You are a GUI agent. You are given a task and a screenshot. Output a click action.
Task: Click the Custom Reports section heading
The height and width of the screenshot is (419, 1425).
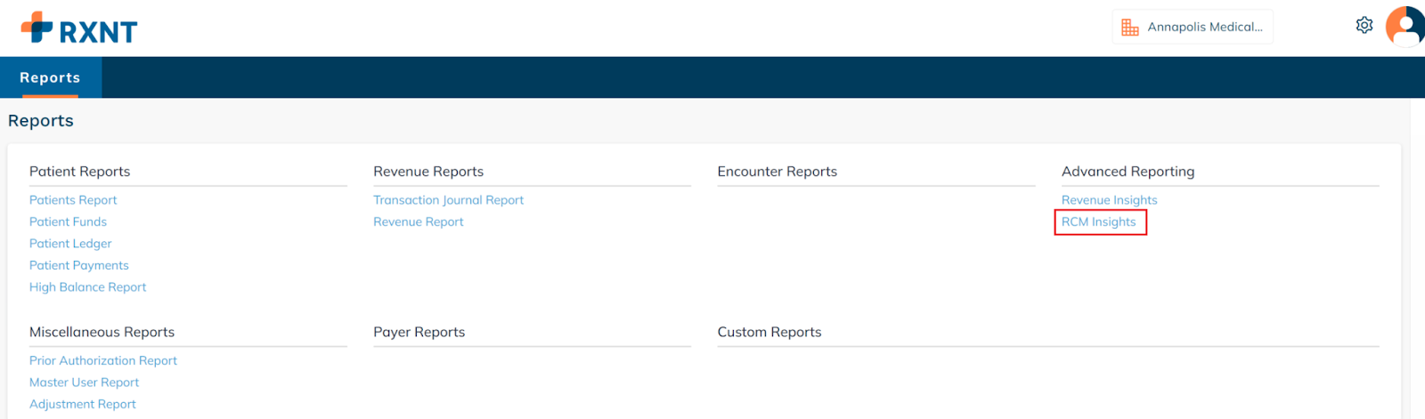click(x=769, y=332)
